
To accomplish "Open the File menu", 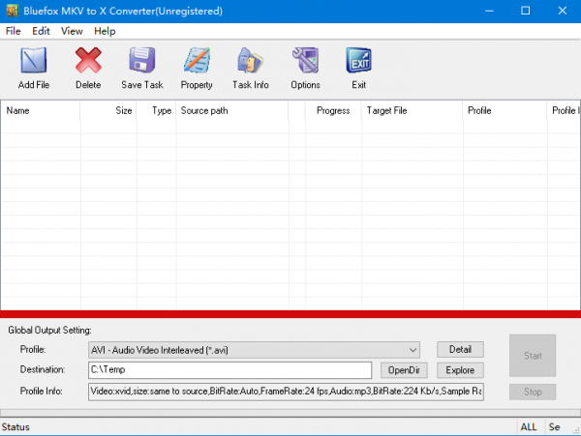I will [13, 31].
